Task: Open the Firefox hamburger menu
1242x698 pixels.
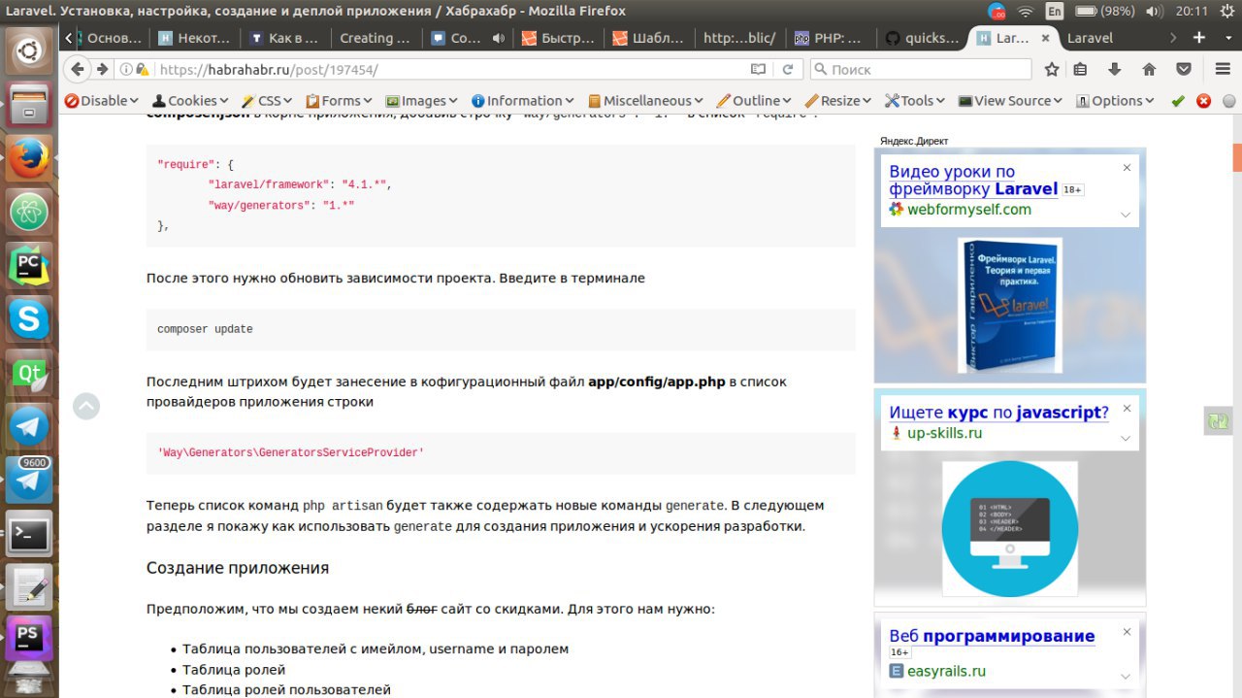Action: point(1223,69)
